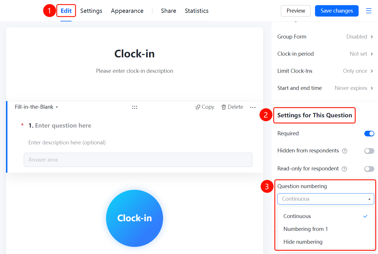Click the Please enter clock-in description text
Viewport: 378px width, 254px height.
tap(135, 71)
